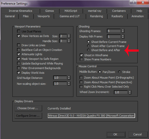Enable Zoom About Mouse Point (Perspective)
This screenshot has height=139, width=149.
(81, 82)
